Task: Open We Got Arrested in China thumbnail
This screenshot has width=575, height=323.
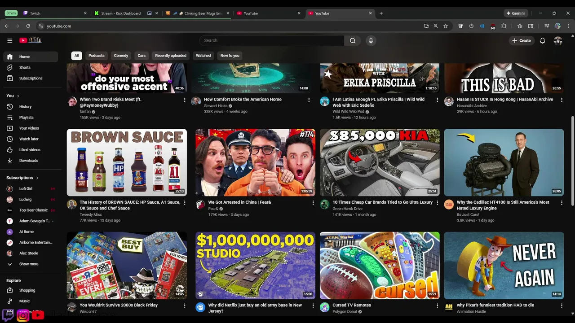Action: 255,162
